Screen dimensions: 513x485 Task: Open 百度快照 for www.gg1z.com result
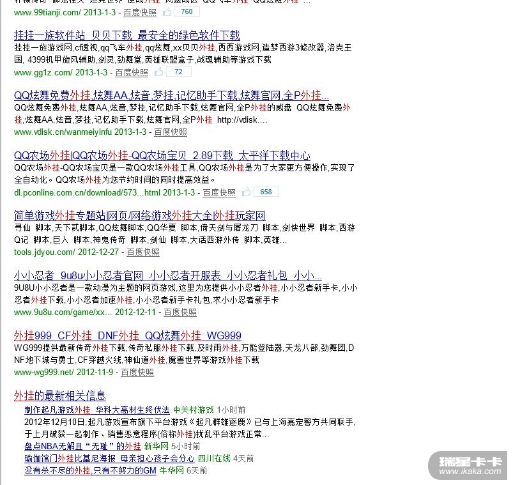(x=132, y=72)
